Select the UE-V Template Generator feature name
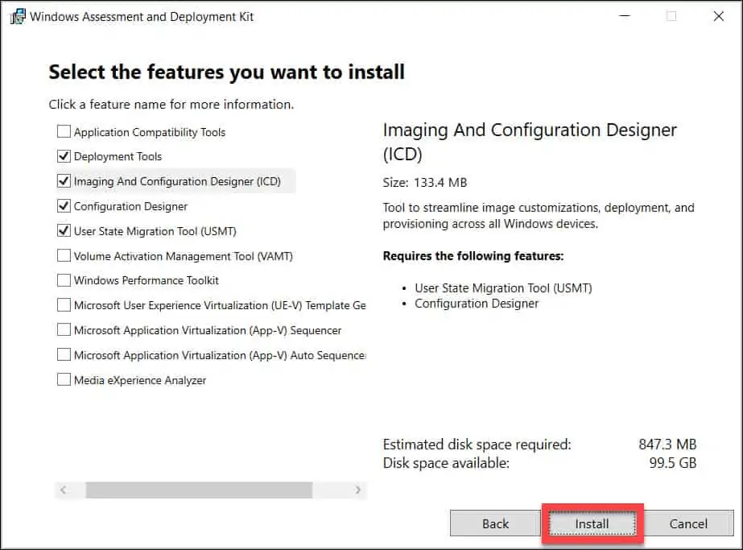 coord(220,306)
